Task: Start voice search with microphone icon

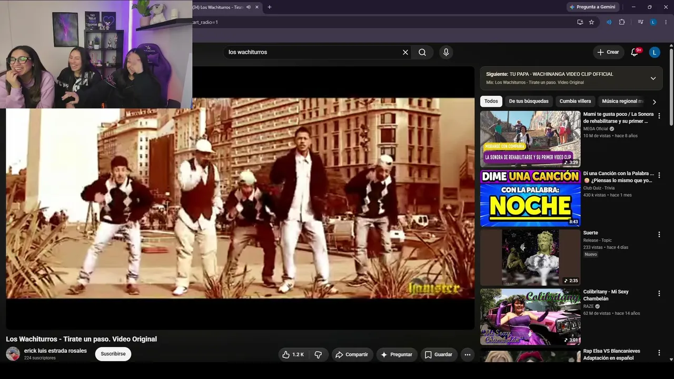Action: point(446,52)
